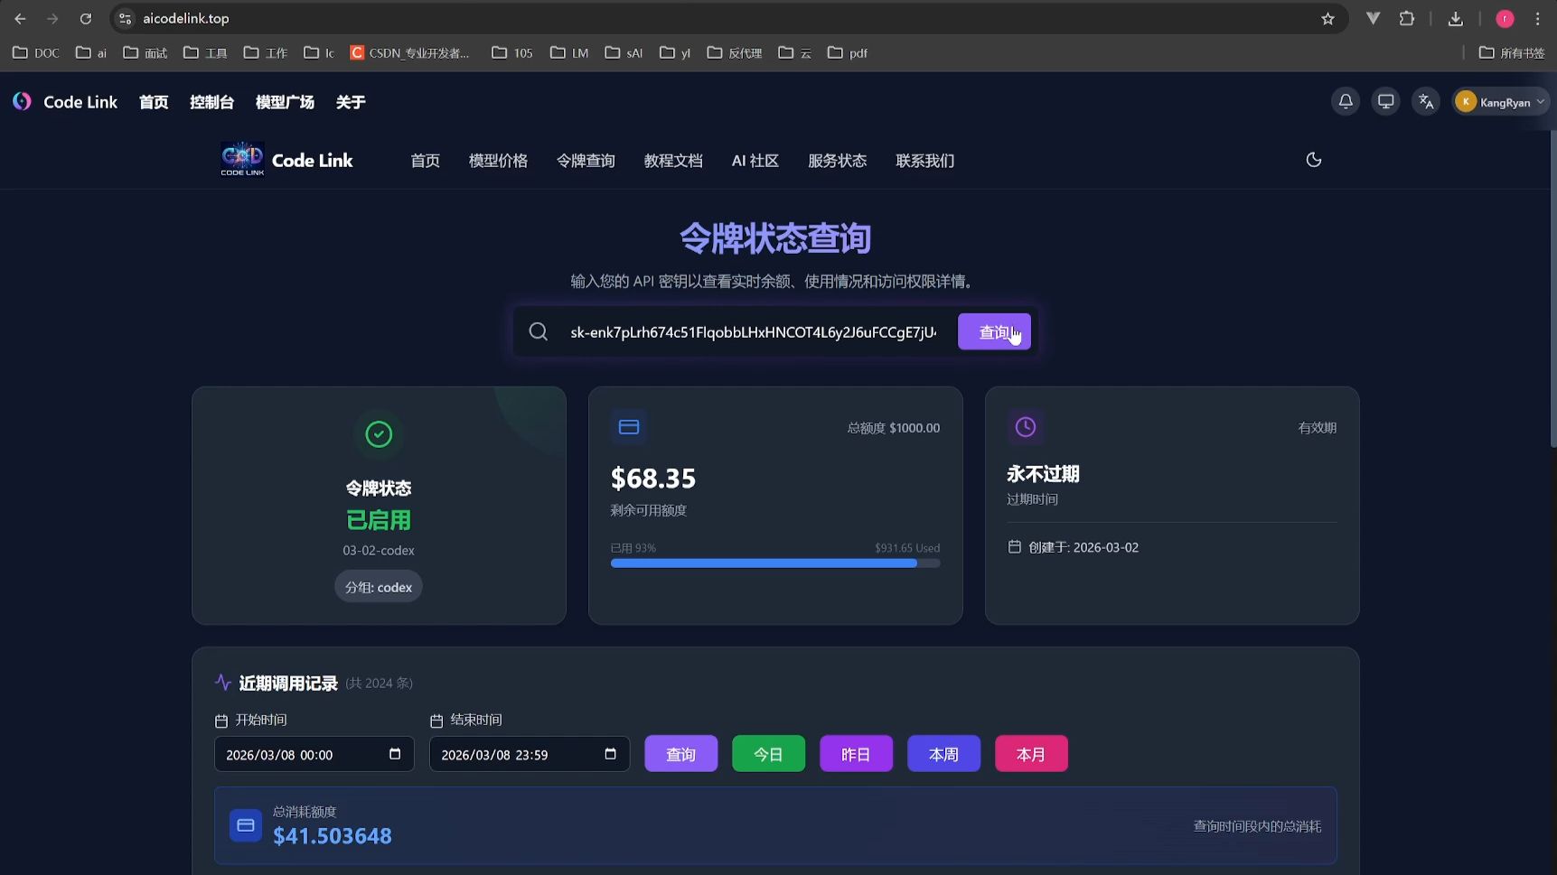Click the total consumption card icon

[x=246, y=825]
